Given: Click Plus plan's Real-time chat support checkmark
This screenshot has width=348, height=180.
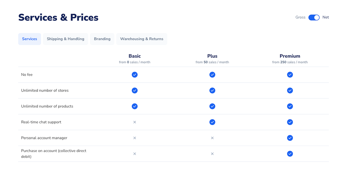Looking at the screenshot, I should [212, 122].
